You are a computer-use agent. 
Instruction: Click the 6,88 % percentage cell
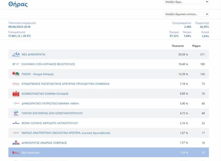184,93
